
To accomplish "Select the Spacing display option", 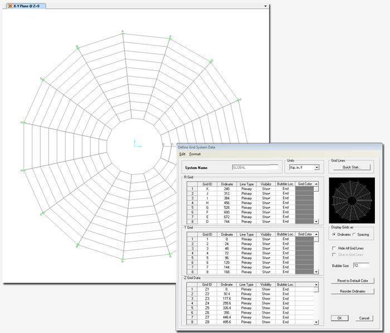I will pyautogui.click(x=354, y=234).
